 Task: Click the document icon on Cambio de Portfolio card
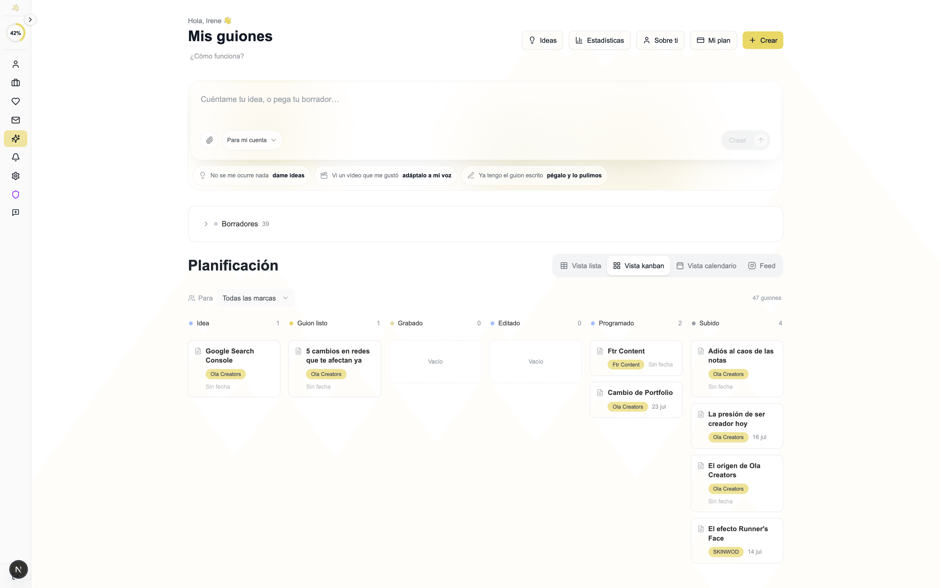[x=600, y=393]
